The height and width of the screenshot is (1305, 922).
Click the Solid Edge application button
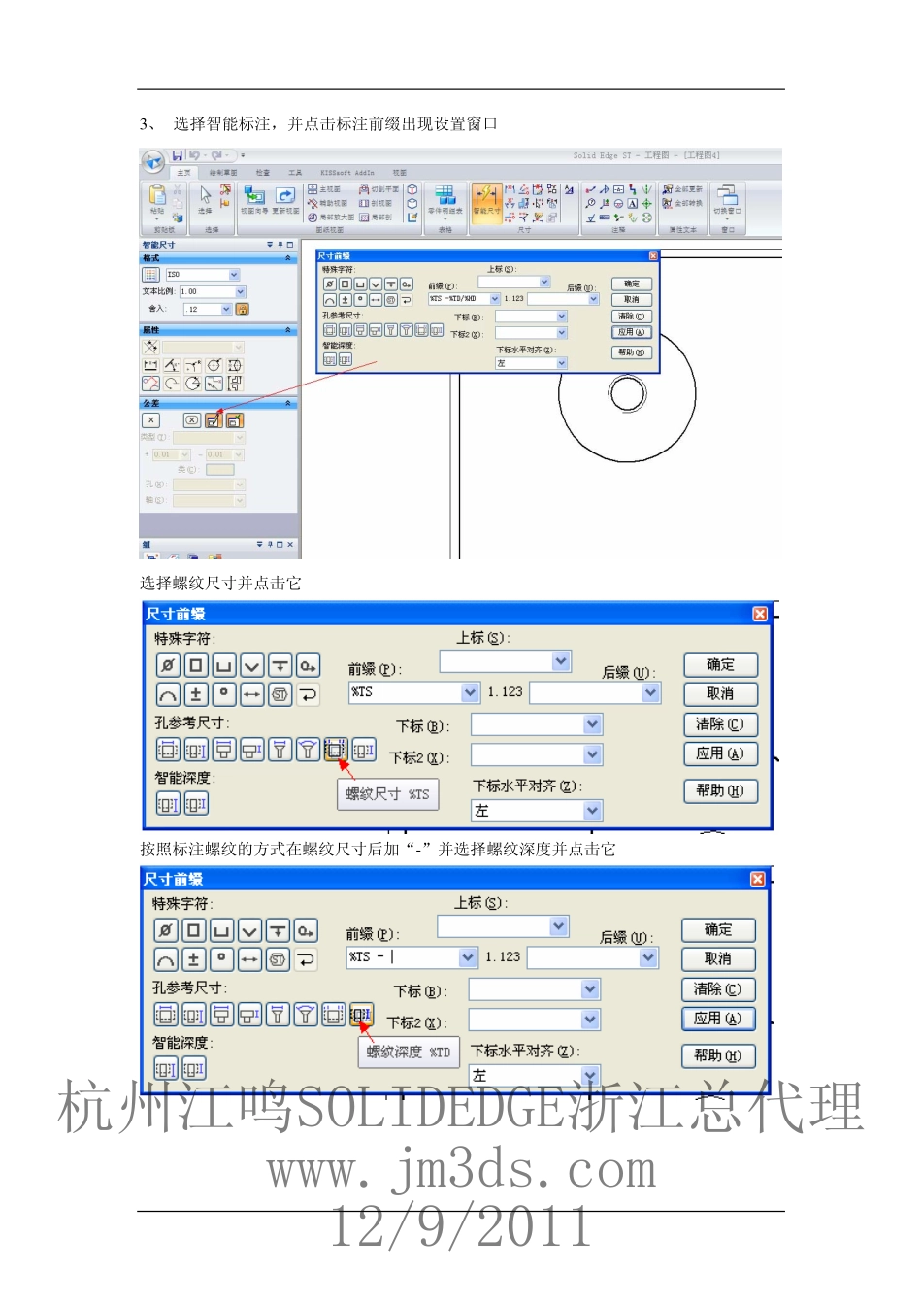153,161
